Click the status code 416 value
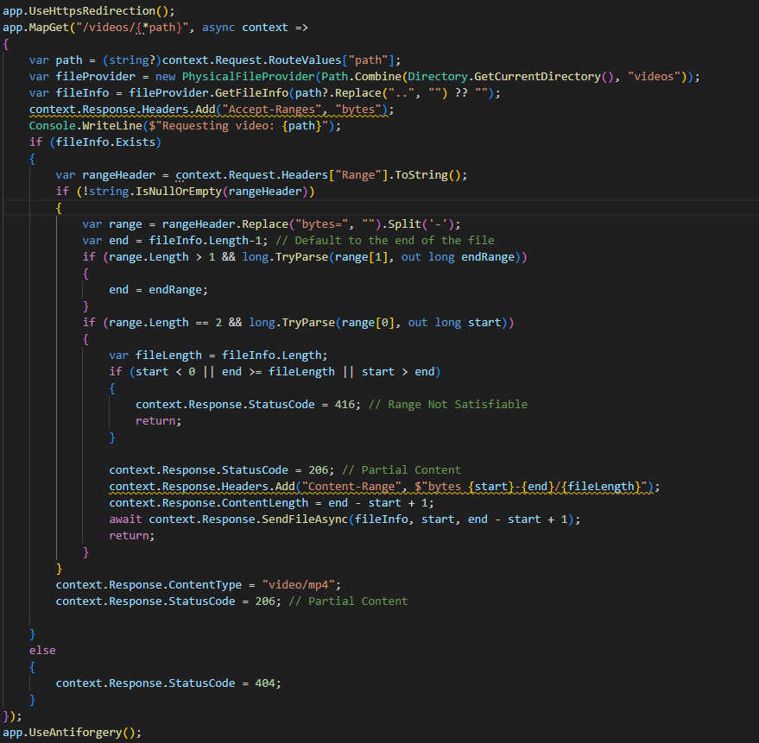Image resolution: width=759 pixels, height=743 pixels. coord(345,405)
